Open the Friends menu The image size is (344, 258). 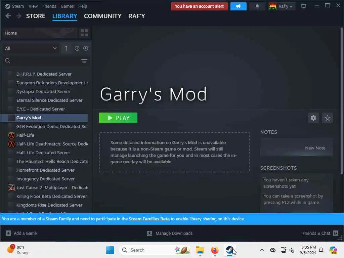tap(49, 6)
